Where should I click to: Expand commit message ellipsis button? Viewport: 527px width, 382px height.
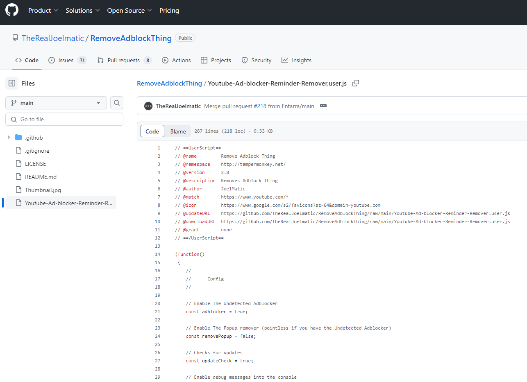click(x=323, y=106)
